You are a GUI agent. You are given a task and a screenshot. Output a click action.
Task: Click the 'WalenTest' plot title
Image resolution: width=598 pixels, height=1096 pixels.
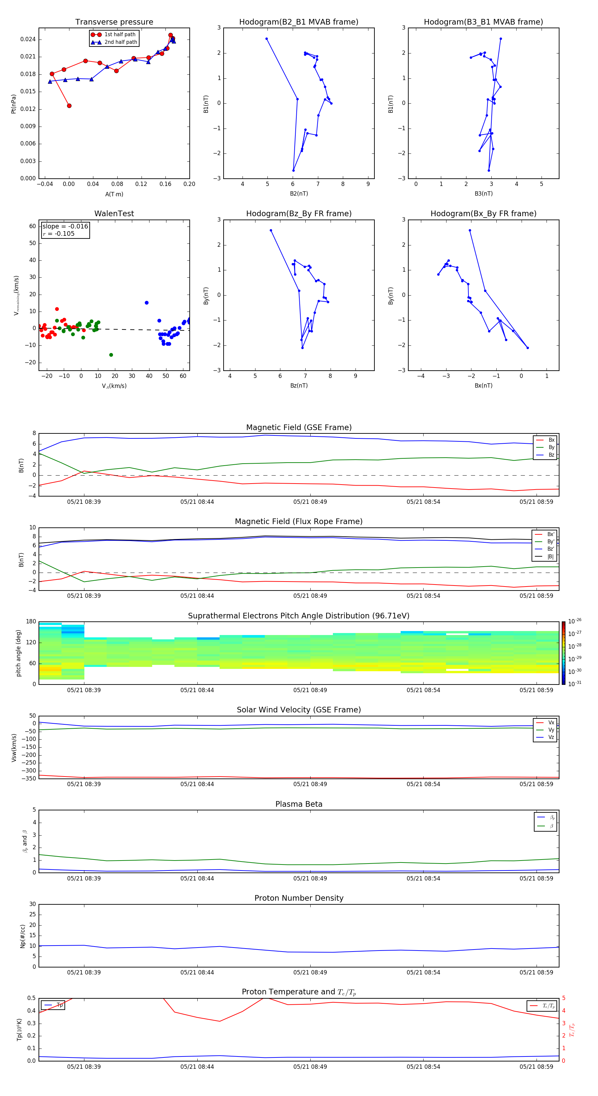(114, 214)
